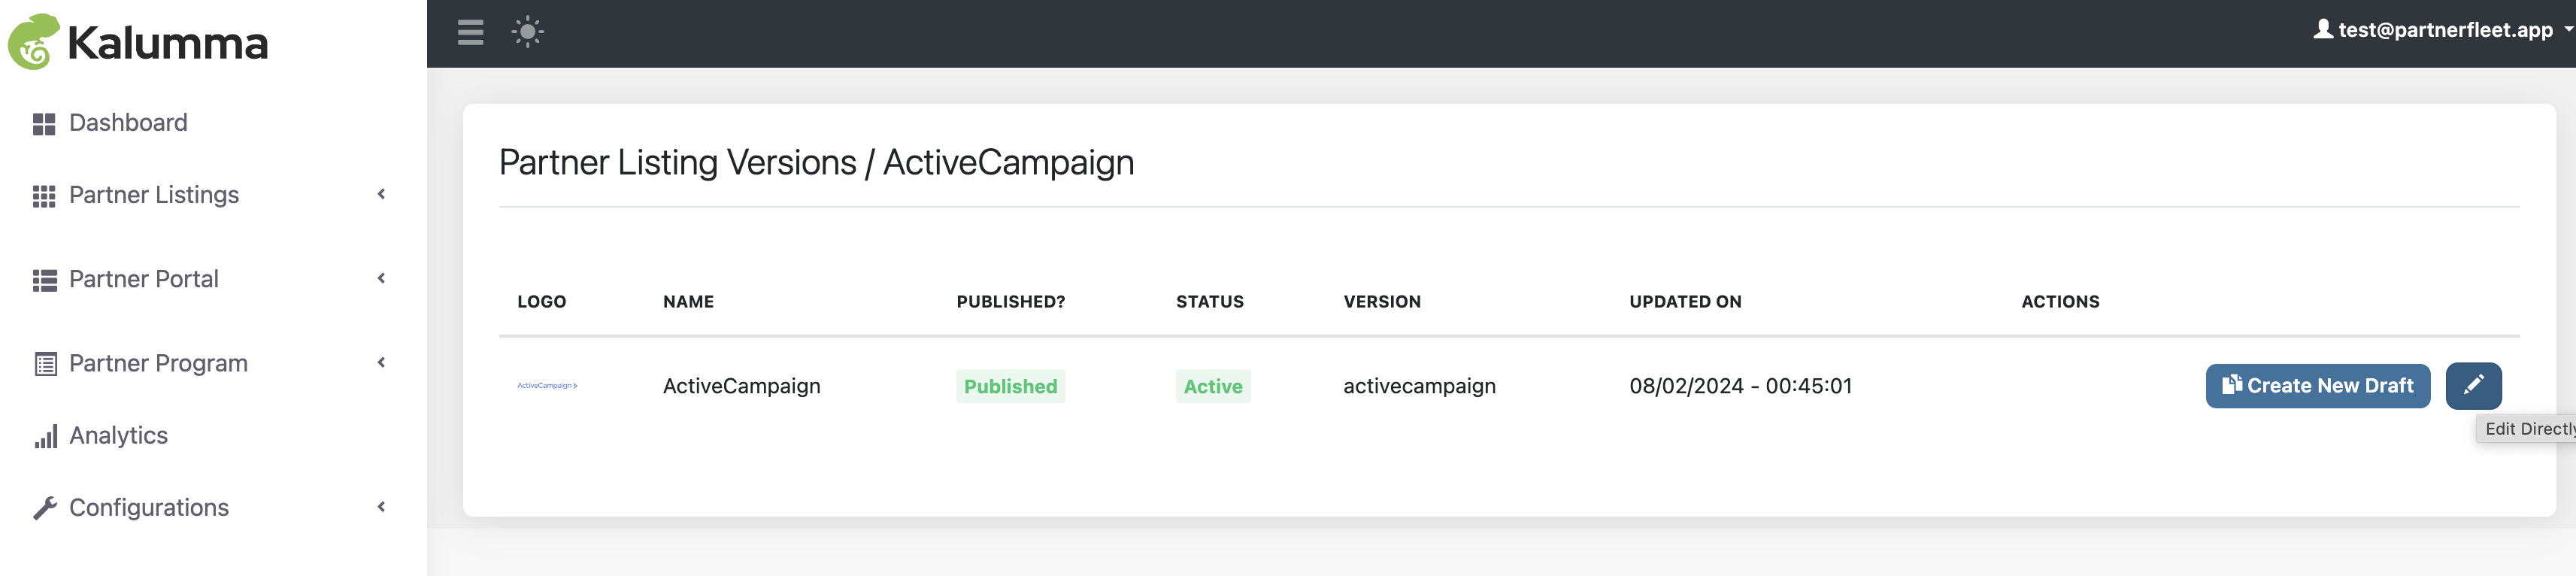
Task: Click the VERSION column header
Action: tap(1381, 302)
